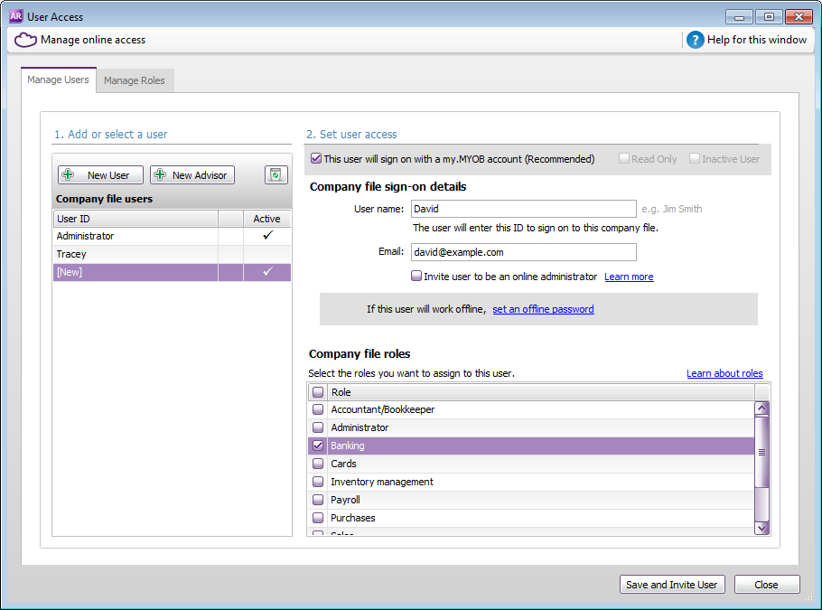822x610 pixels.
Task: Check the Payroll role checkbox
Action: [318, 500]
